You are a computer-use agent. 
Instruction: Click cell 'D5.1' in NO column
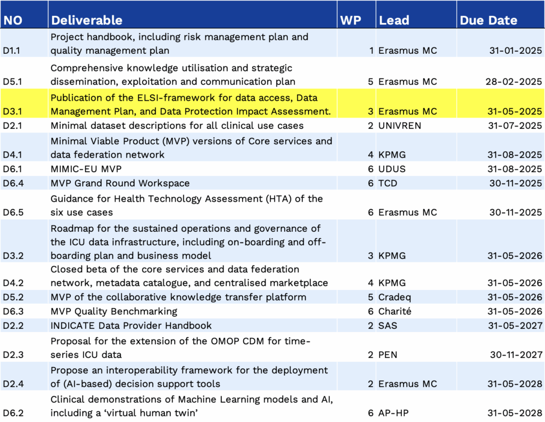24,73
